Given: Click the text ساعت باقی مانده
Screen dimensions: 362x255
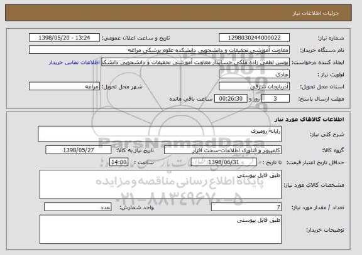Looking at the screenshot, I should tap(191, 99).
